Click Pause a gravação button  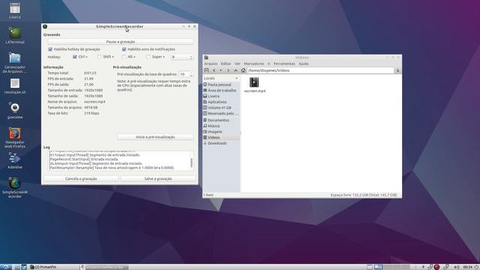[121, 42]
